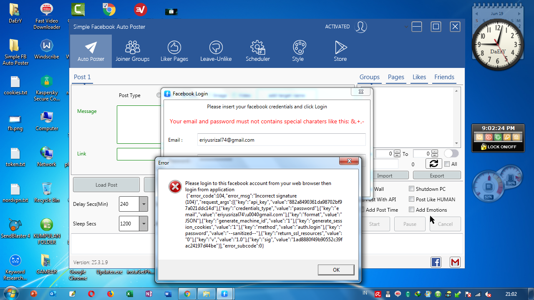Close the Error dialog with its red X

coord(349,161)
